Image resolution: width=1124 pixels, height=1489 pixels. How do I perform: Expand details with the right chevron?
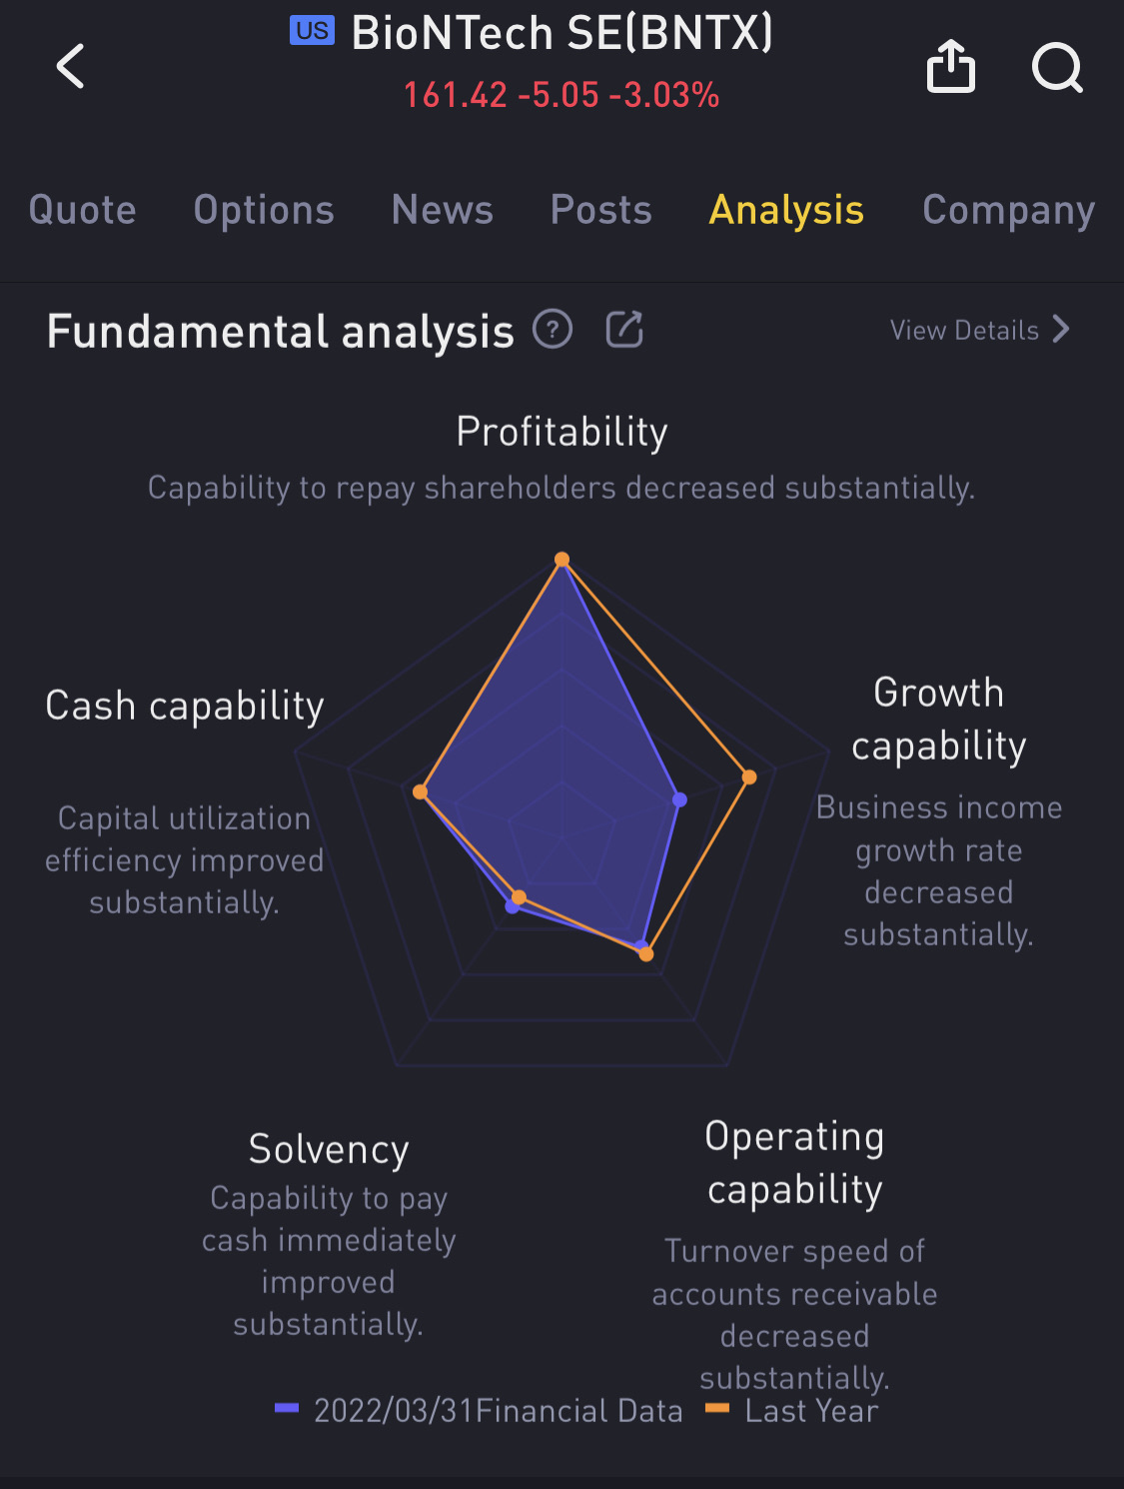[1061, 330]
